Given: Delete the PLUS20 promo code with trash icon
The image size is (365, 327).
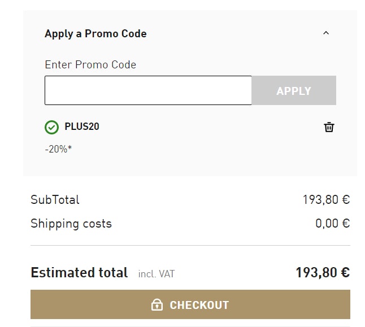Looking at the screenshot, I should coord(329,127).
